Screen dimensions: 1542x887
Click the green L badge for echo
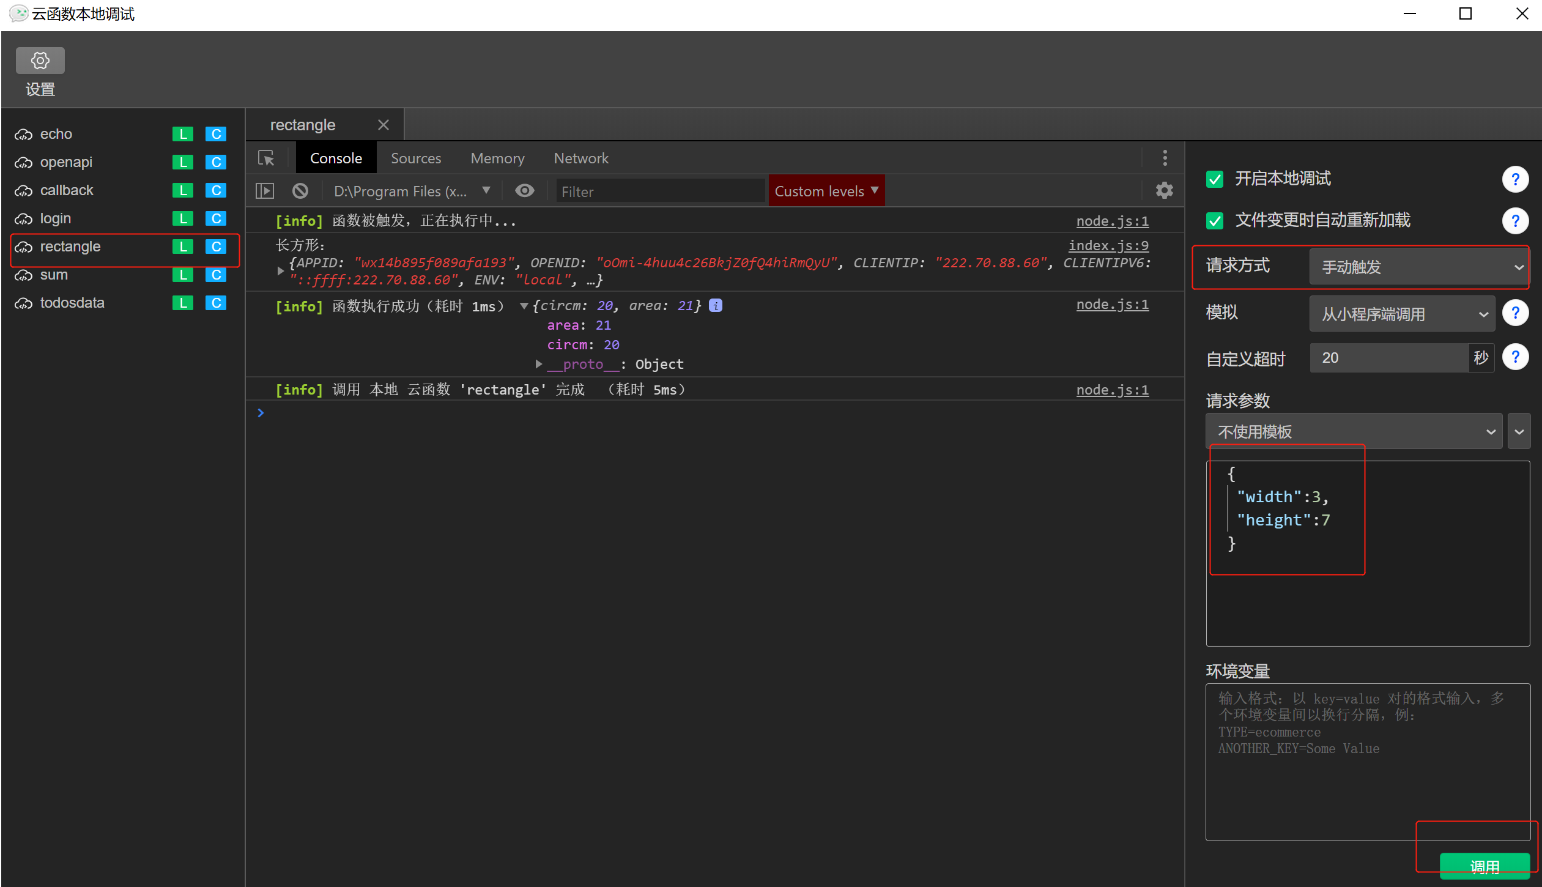click(182, 134)
